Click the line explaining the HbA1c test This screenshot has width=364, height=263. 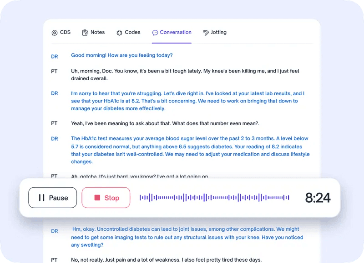tap(190, 150)
